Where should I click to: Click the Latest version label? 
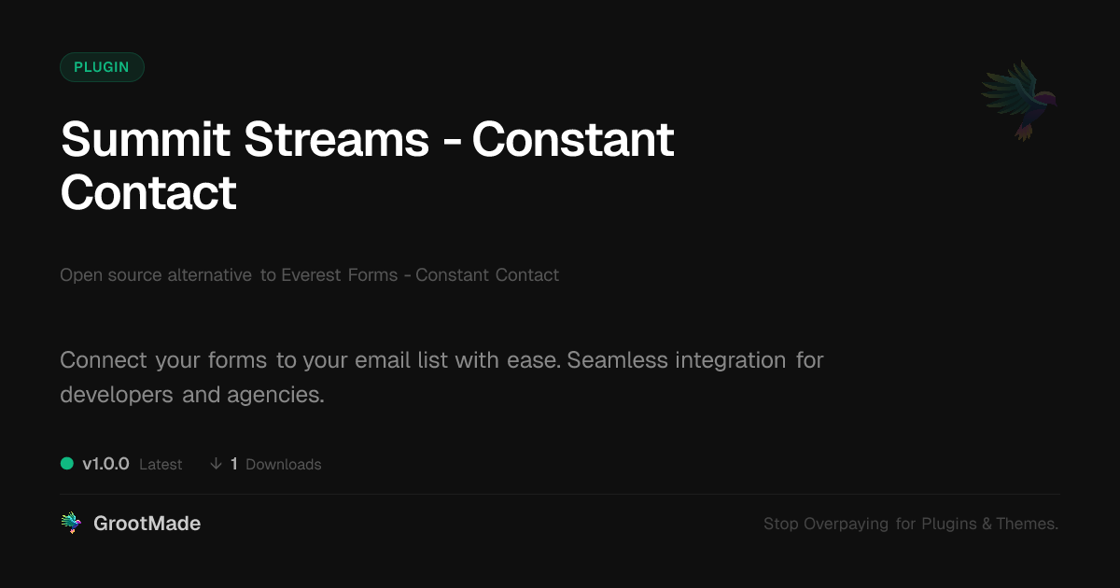(x=161, y=464)
